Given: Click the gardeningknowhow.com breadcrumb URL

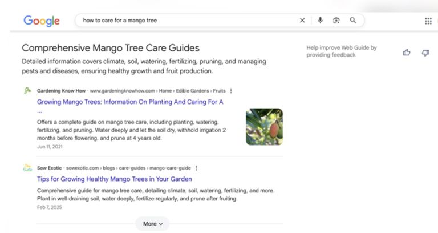Looking at the screenshot, I should [x=123, y=90].
